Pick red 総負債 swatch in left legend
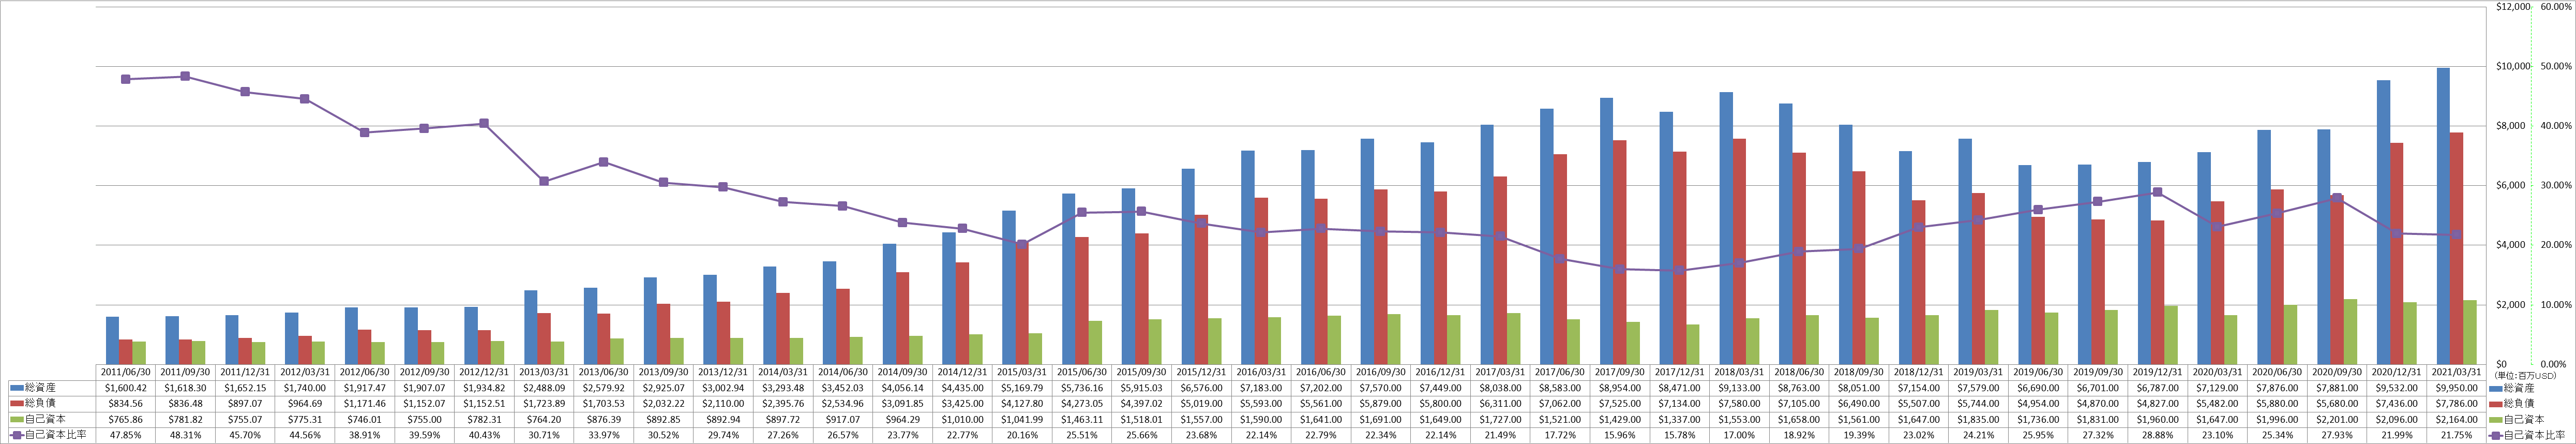Image resolution: width=2576 pixels, height=444 pixels. [17, 403]
